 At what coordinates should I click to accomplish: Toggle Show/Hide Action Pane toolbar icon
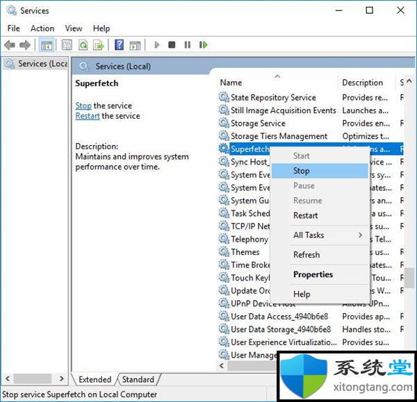click(x=135, y=45)
